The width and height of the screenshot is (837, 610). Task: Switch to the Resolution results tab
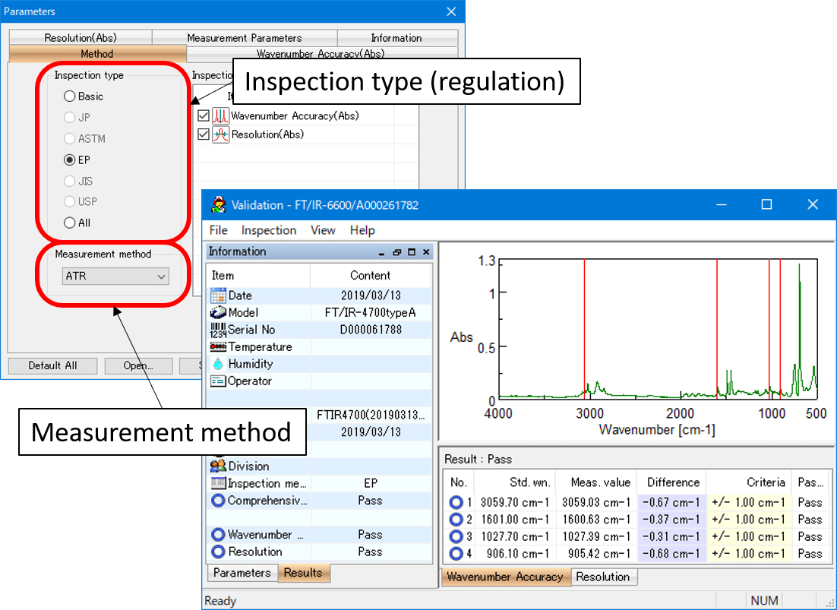coord(603,577)
